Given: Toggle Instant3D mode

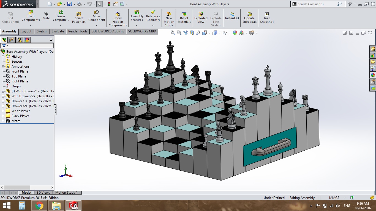Looking at the screenshot, I should [x=232, y=16].
